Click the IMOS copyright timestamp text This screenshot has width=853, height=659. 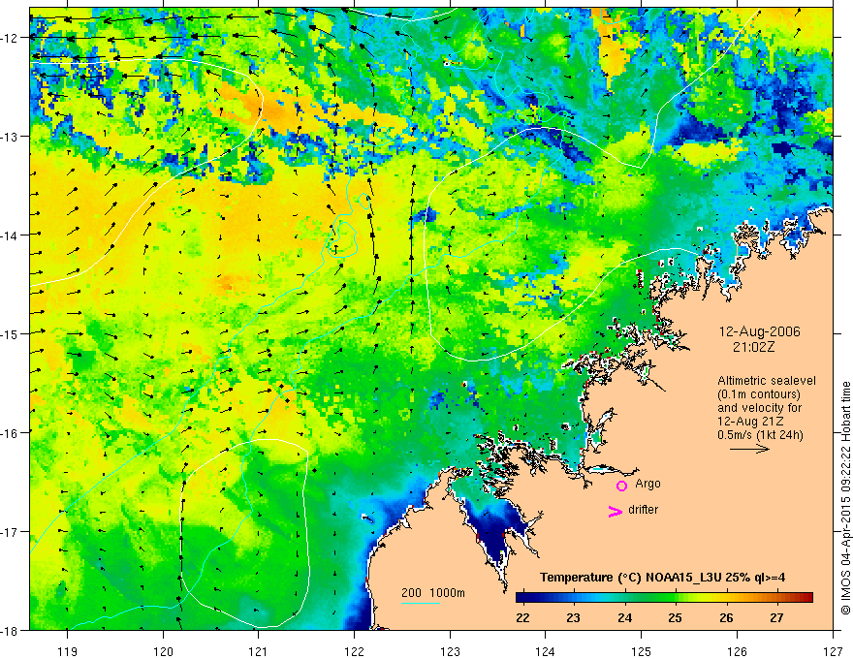845,498
